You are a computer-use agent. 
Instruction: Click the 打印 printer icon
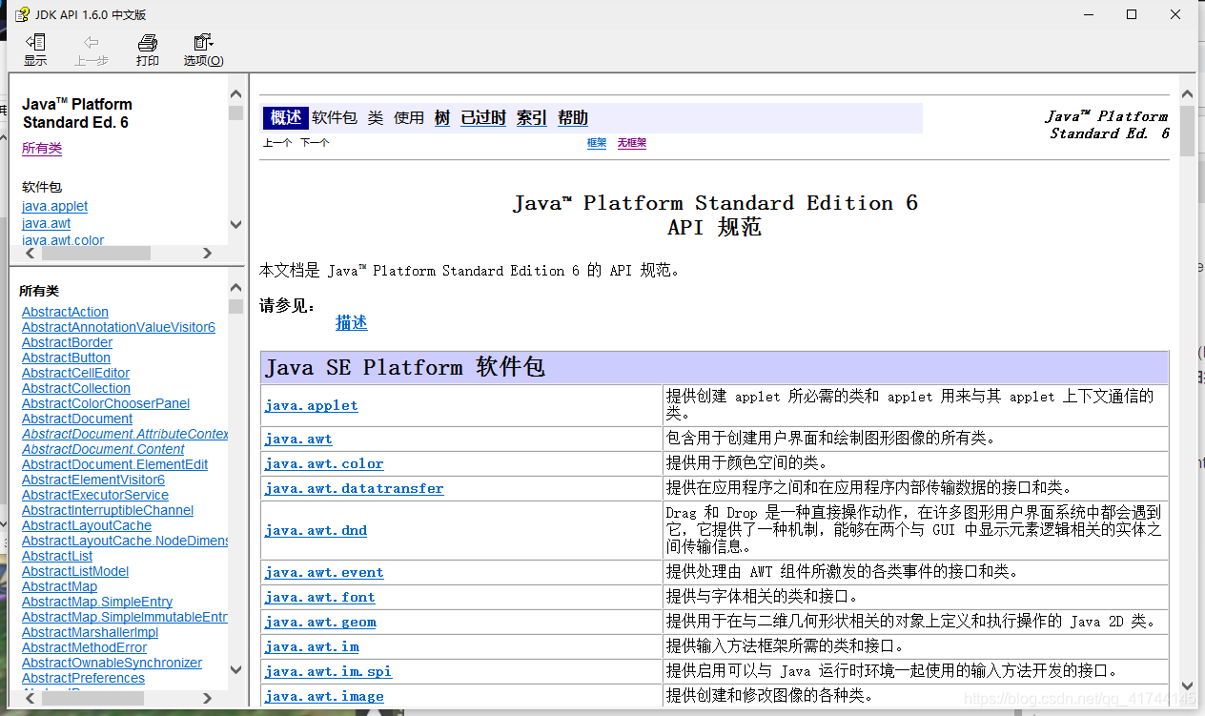(x=148, y=43)
